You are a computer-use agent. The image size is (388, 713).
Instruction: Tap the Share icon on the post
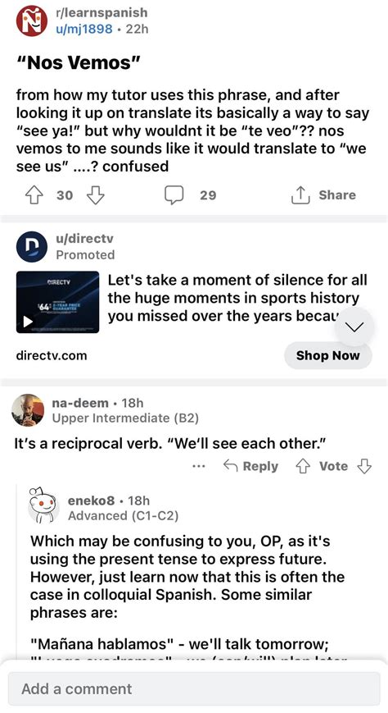[x=300, y=195]
